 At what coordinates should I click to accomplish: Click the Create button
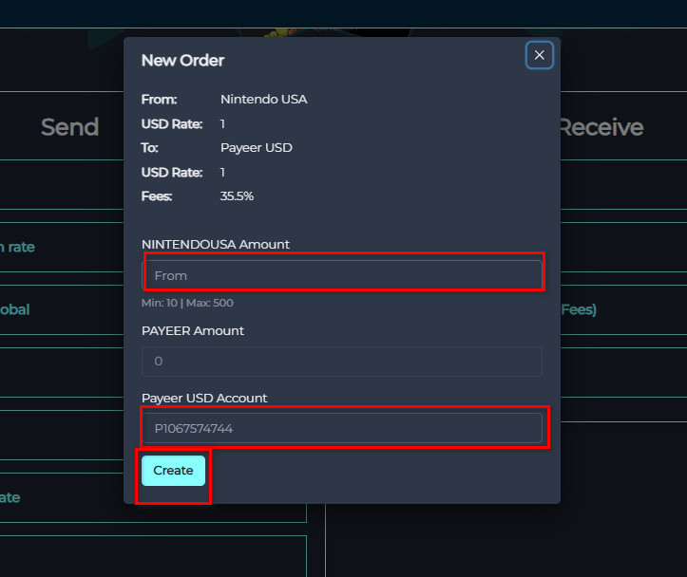click(x=173, y=471)
